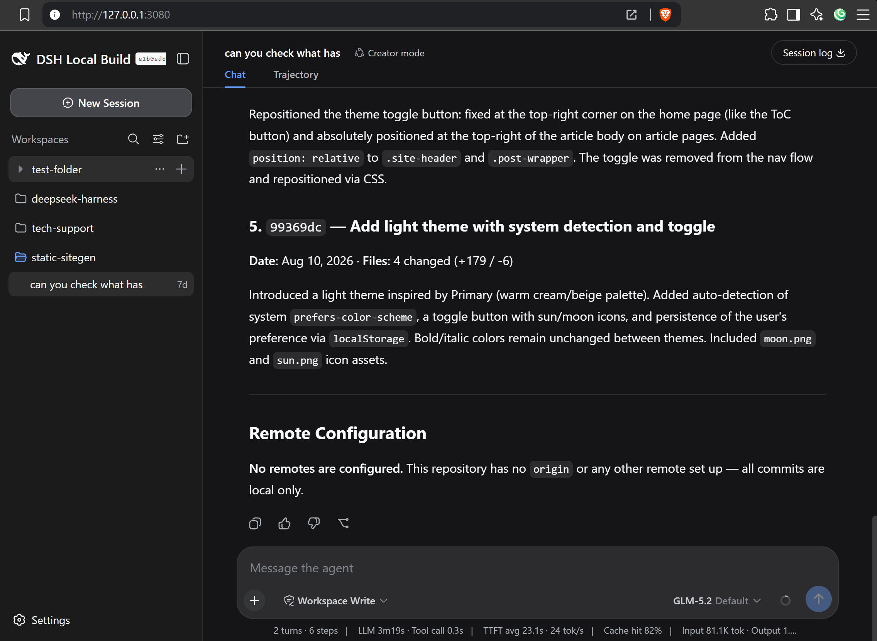
Task: Open browser extensions puzzle icon
Action: click(x=771, y=15)
